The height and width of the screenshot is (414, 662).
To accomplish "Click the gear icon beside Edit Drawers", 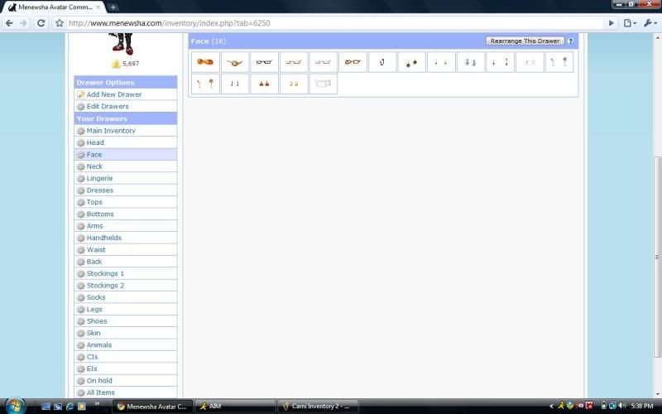I will pos(80,107).
